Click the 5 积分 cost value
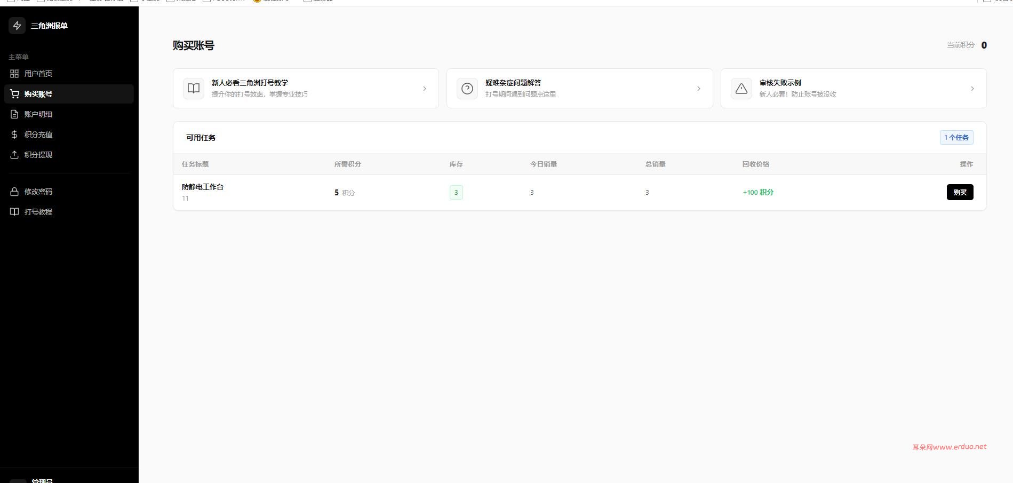 pyautogui.click(x=345, y=193)
